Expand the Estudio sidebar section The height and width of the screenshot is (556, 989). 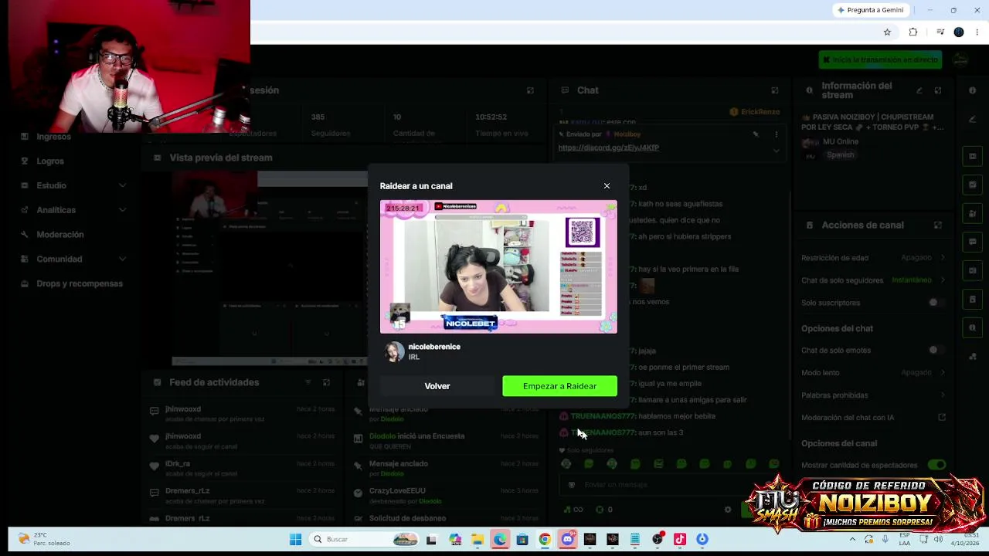tap(73, 185)
